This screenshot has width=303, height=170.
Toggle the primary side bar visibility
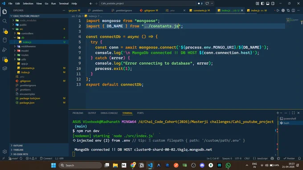pyautogui.click(x=262, y=4)
